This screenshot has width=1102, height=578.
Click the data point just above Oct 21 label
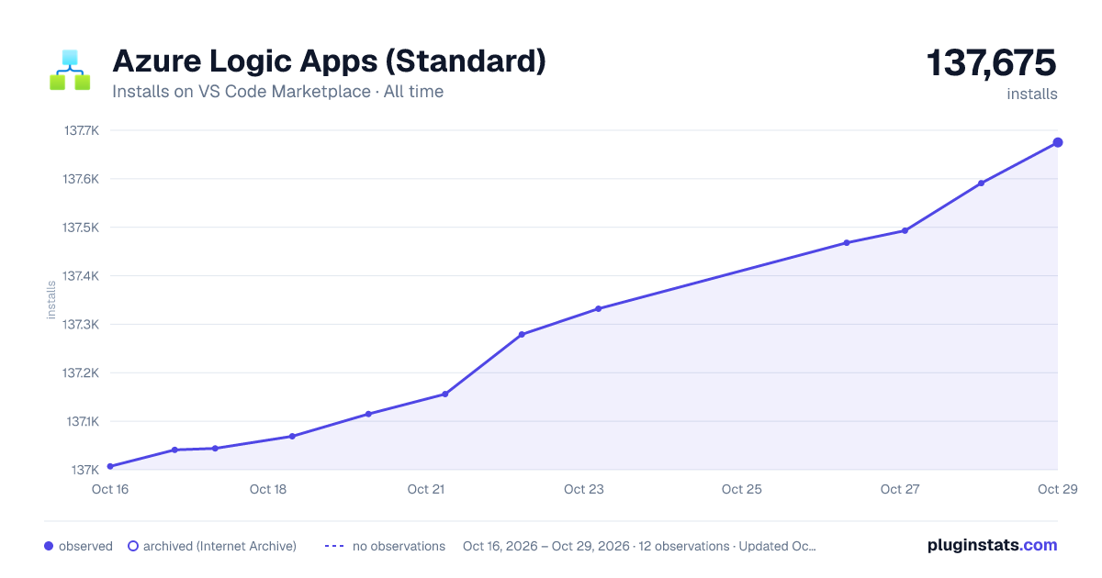coord(444,395)
